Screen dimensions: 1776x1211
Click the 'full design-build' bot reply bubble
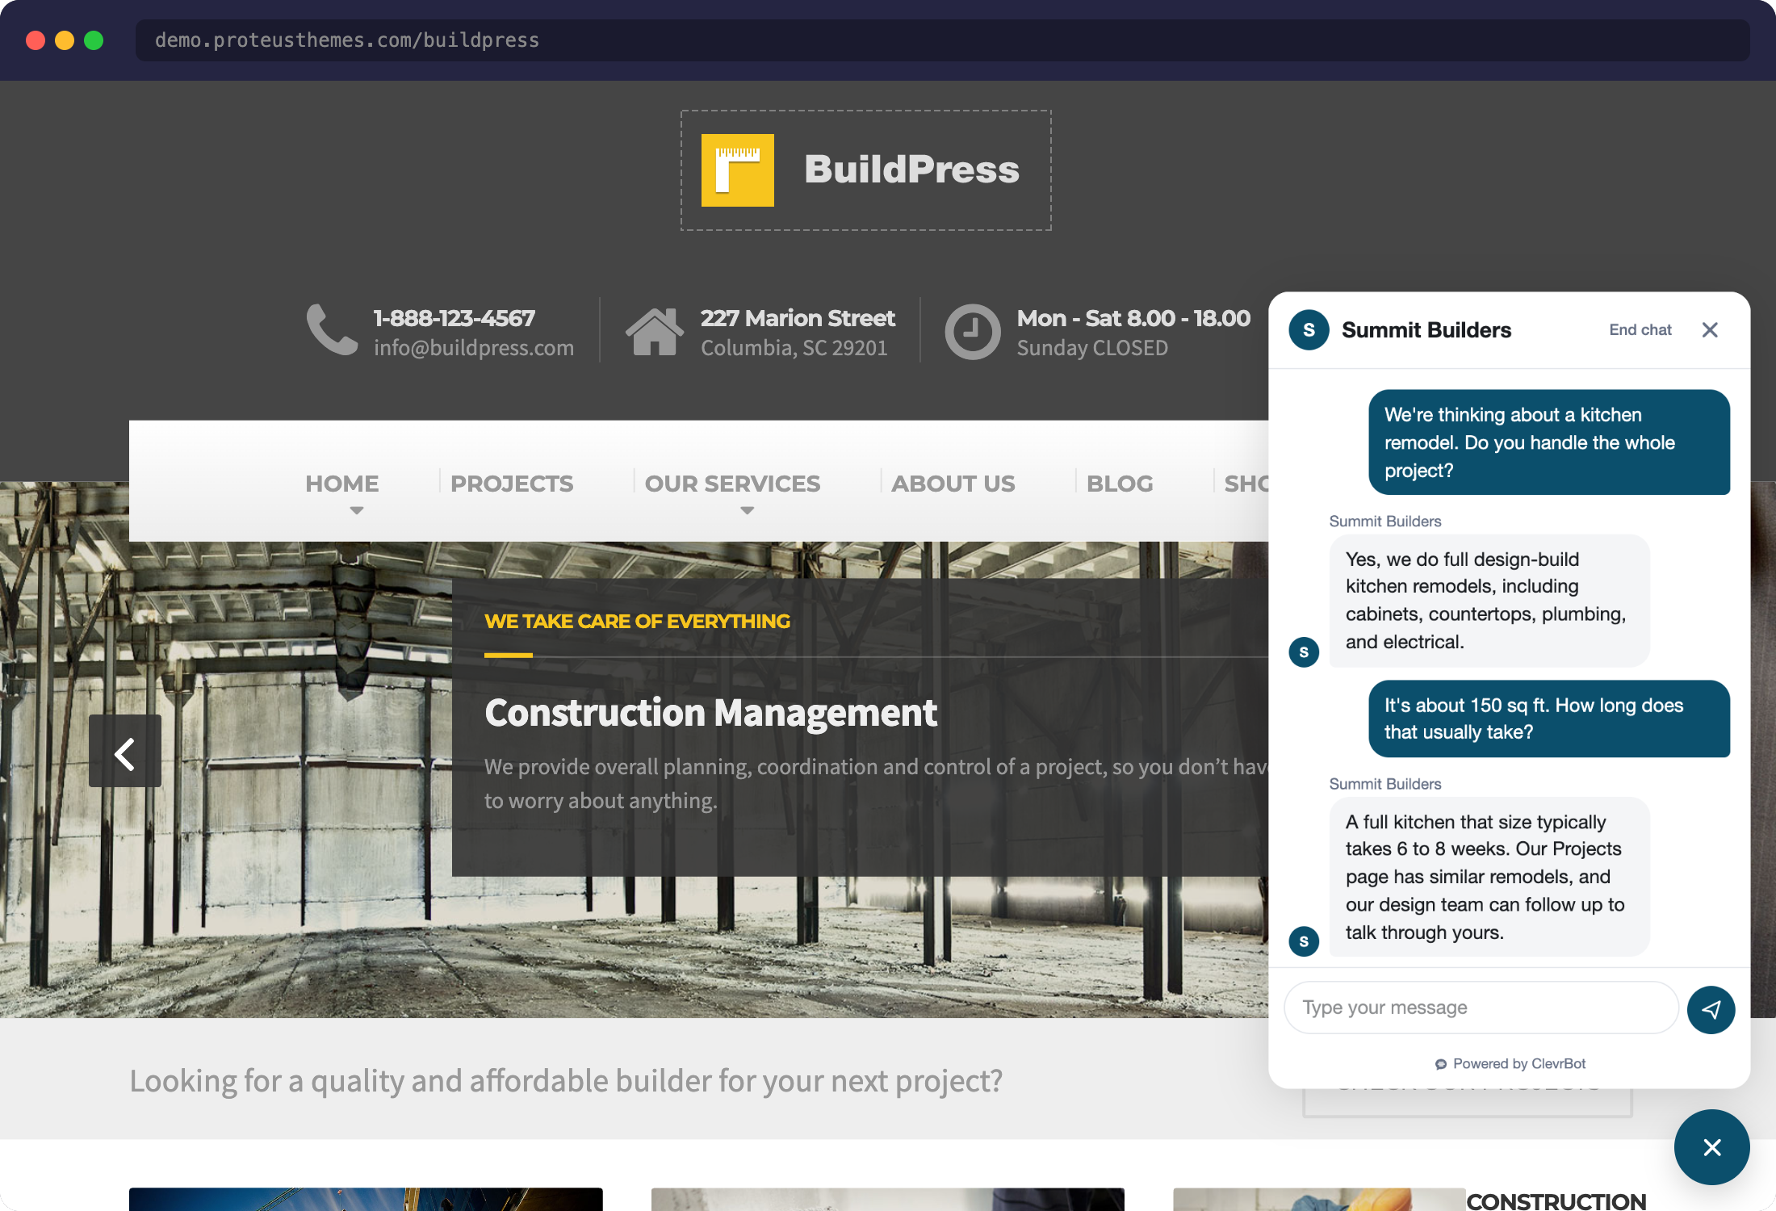coord(1489,601)
